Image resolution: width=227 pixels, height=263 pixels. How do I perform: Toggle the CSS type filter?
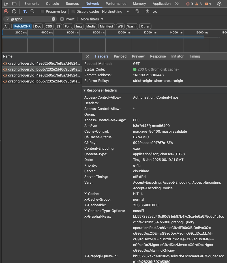pos(49,26)
